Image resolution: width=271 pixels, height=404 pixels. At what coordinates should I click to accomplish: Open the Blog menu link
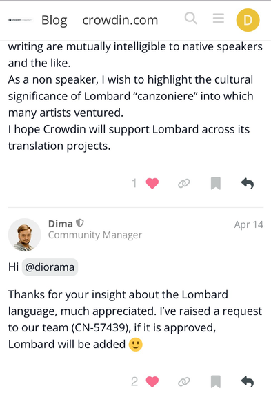click(x=54, y=20)
